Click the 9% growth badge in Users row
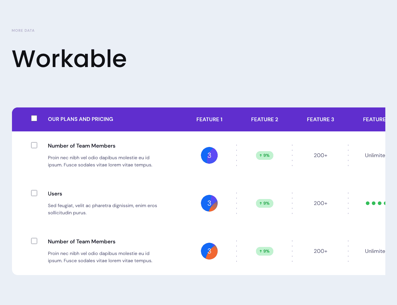Viewport: 397px width, 305px height. pyautogui.click(x=264, y=203)
